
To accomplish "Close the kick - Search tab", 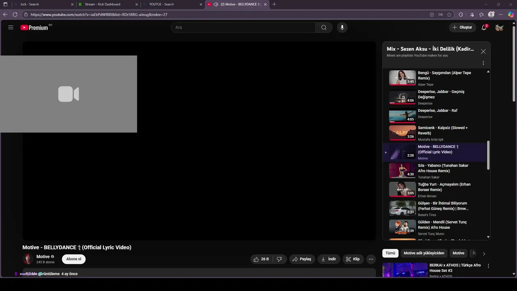I will 73,4.
